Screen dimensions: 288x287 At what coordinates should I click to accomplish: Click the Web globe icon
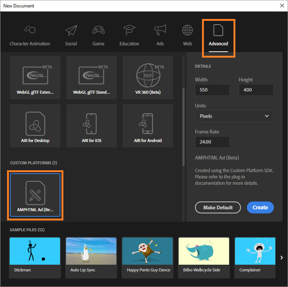tap(188, 30)
